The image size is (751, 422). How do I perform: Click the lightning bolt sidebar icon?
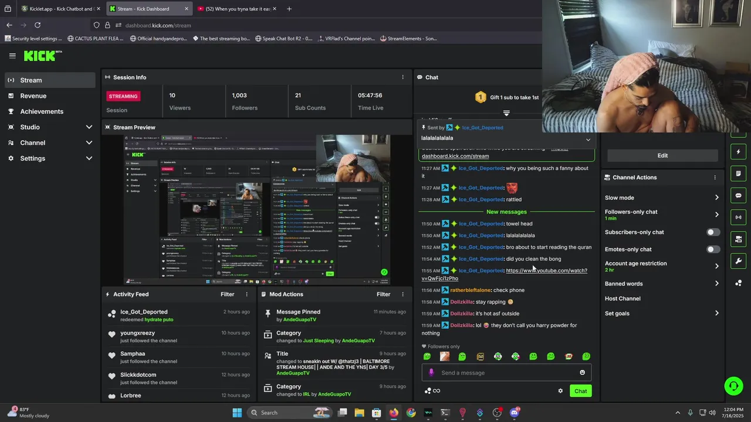[x=738, y=152]
